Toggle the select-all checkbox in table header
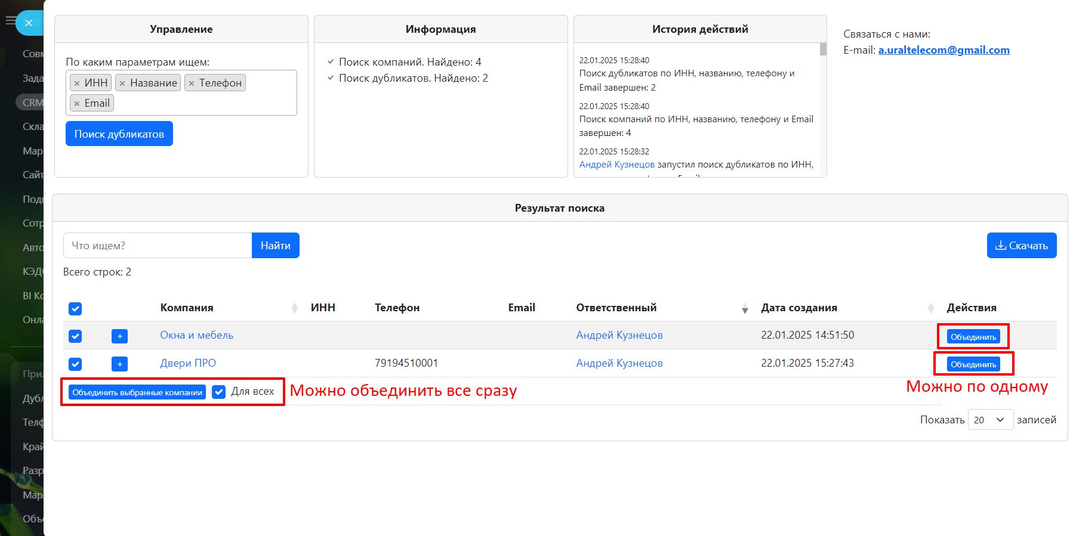 click(x=75, y=309)
